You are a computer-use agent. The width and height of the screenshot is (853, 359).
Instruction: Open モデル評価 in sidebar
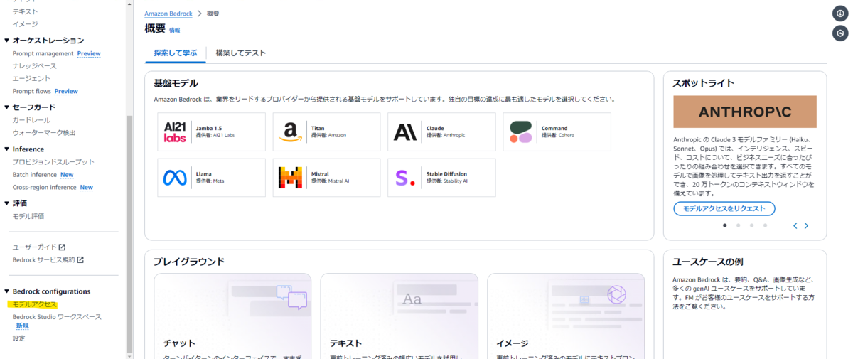click(28, 216)
